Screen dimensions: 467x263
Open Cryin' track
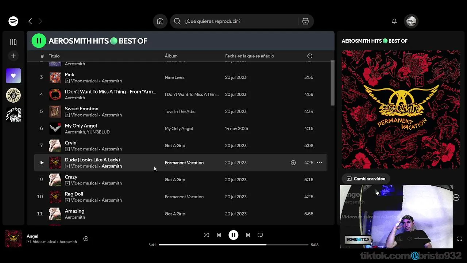[x=71, y=143]
